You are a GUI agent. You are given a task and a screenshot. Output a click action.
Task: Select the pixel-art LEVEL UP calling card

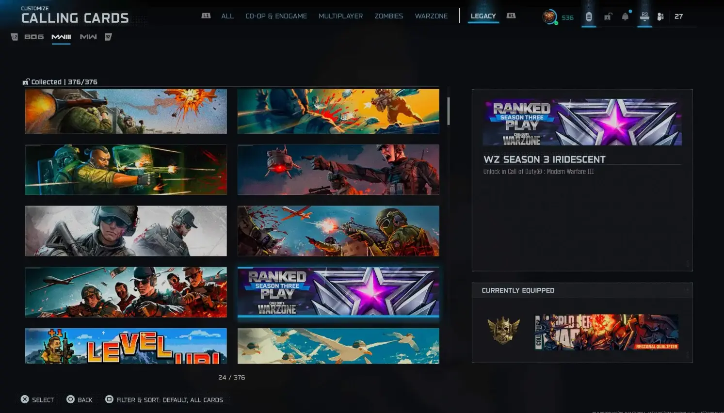pyautogui.click(x=126, y=346)
